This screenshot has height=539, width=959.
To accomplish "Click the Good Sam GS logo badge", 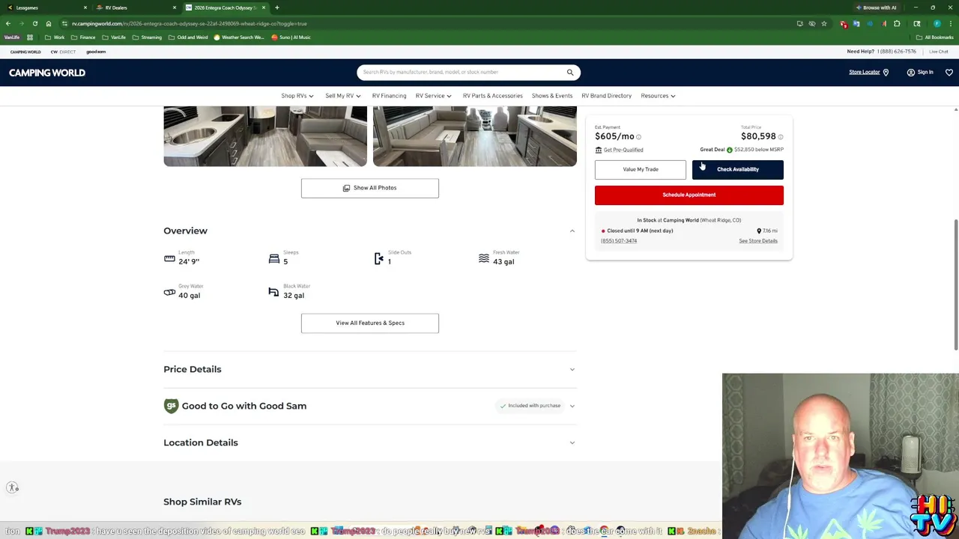I will click(171, 406).
